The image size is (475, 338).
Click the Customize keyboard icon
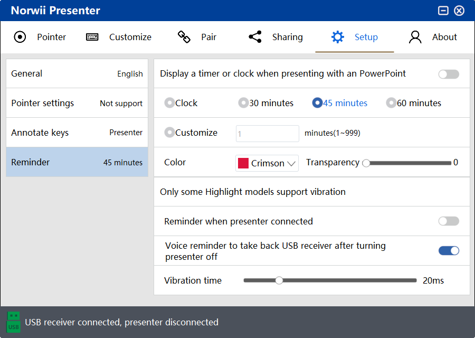pos(92,37)
